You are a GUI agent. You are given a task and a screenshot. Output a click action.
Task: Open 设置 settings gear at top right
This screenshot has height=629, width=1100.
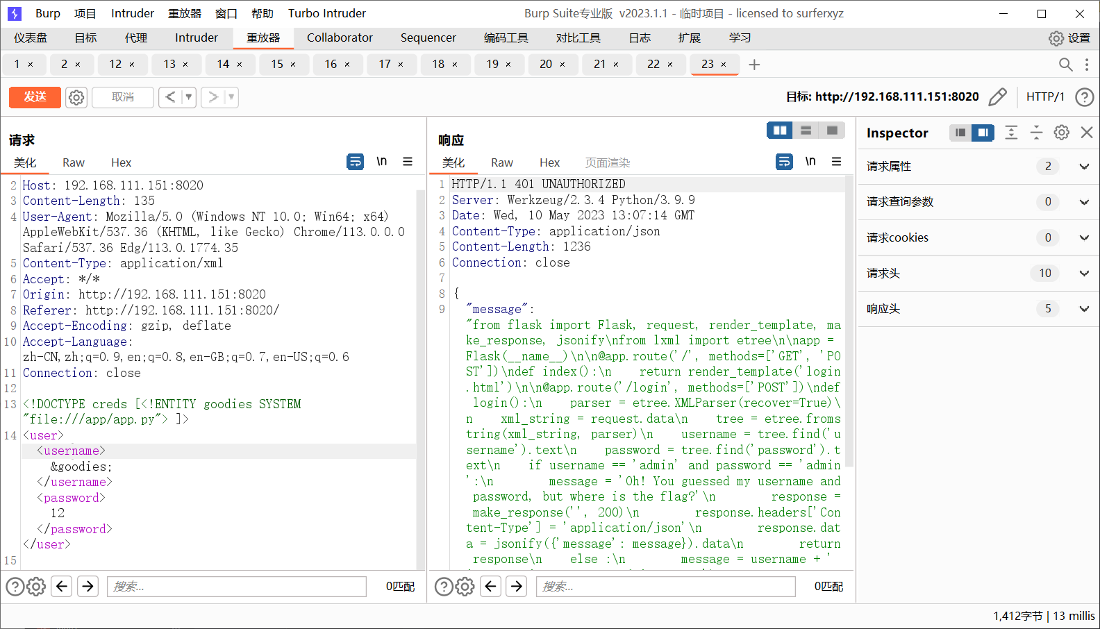tap(1069, 38)
